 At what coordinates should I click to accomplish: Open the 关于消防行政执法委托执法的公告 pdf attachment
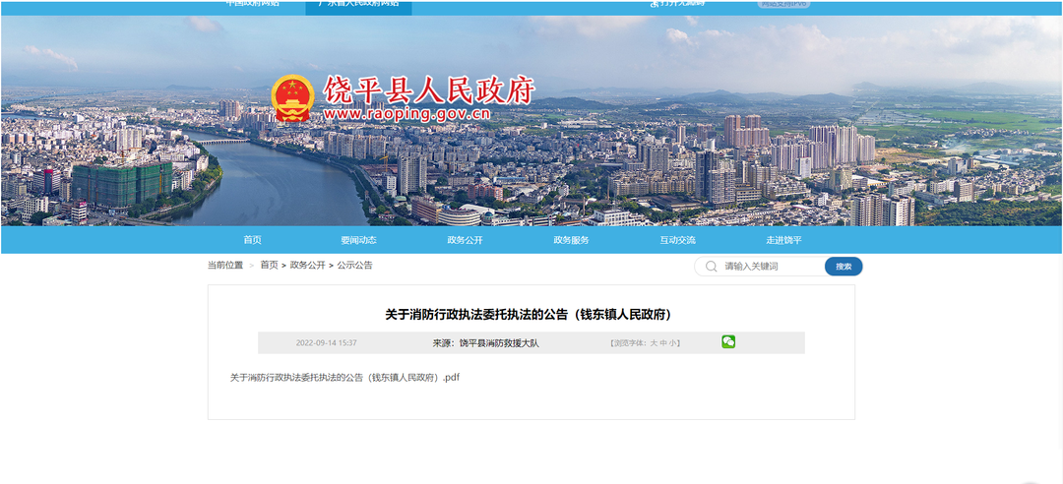click(345, 378)
